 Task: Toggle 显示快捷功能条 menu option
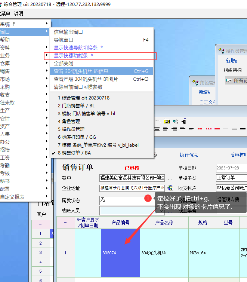click(x=74, y=55)
